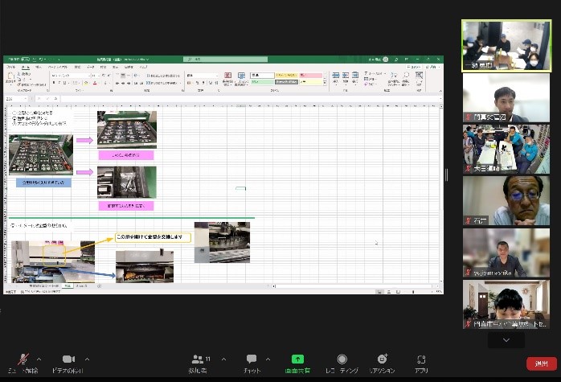
Task: Open the Excel Insert tab
Action: click(39, 67)
